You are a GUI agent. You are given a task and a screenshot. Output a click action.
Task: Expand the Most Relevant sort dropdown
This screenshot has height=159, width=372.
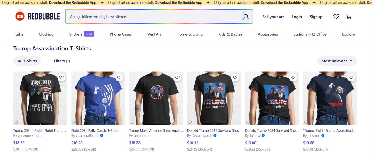pos(337,61)
